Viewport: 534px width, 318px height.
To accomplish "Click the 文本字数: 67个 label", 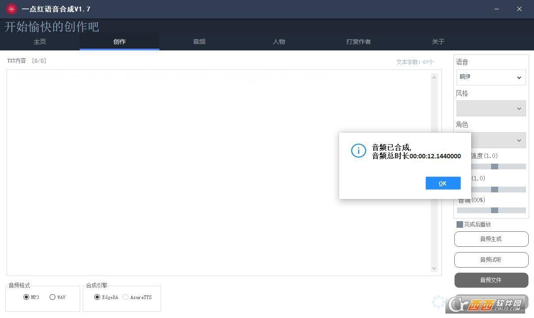I will [415, 62].
